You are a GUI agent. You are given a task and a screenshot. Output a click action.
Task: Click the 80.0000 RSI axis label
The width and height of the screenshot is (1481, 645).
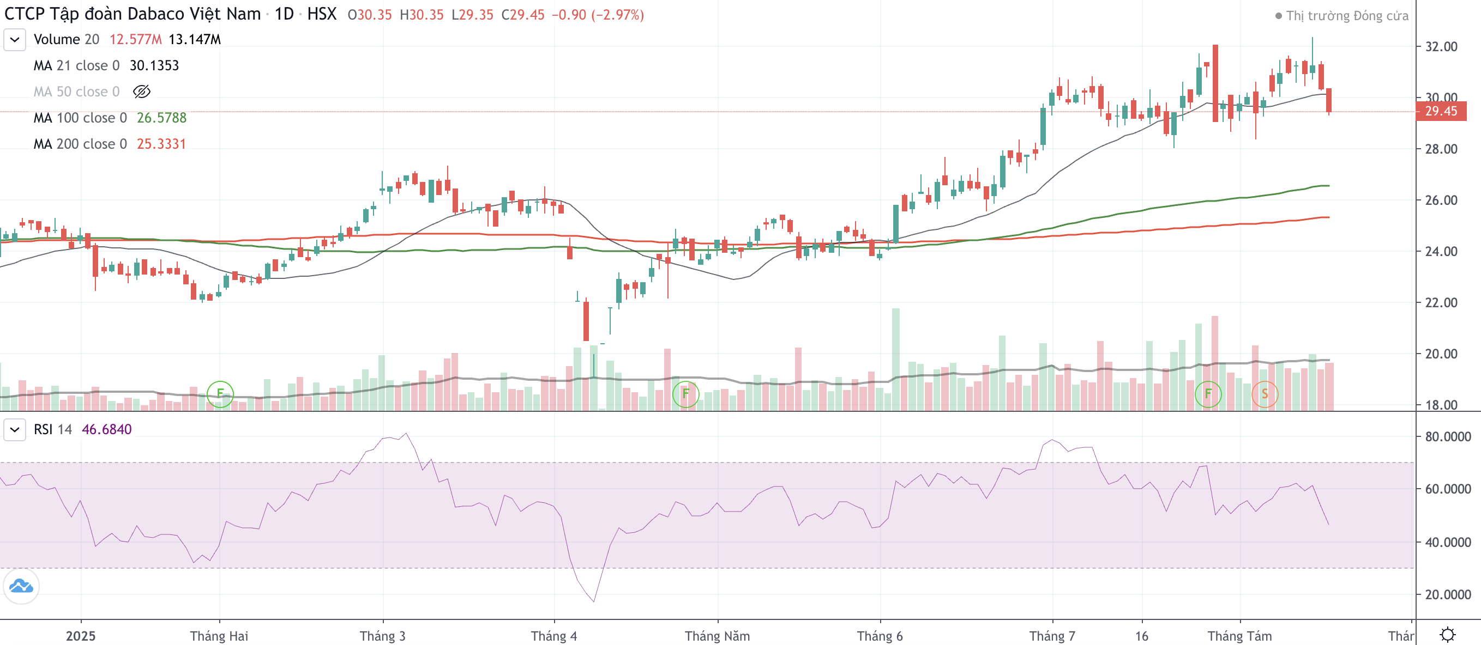[1448, 436]
